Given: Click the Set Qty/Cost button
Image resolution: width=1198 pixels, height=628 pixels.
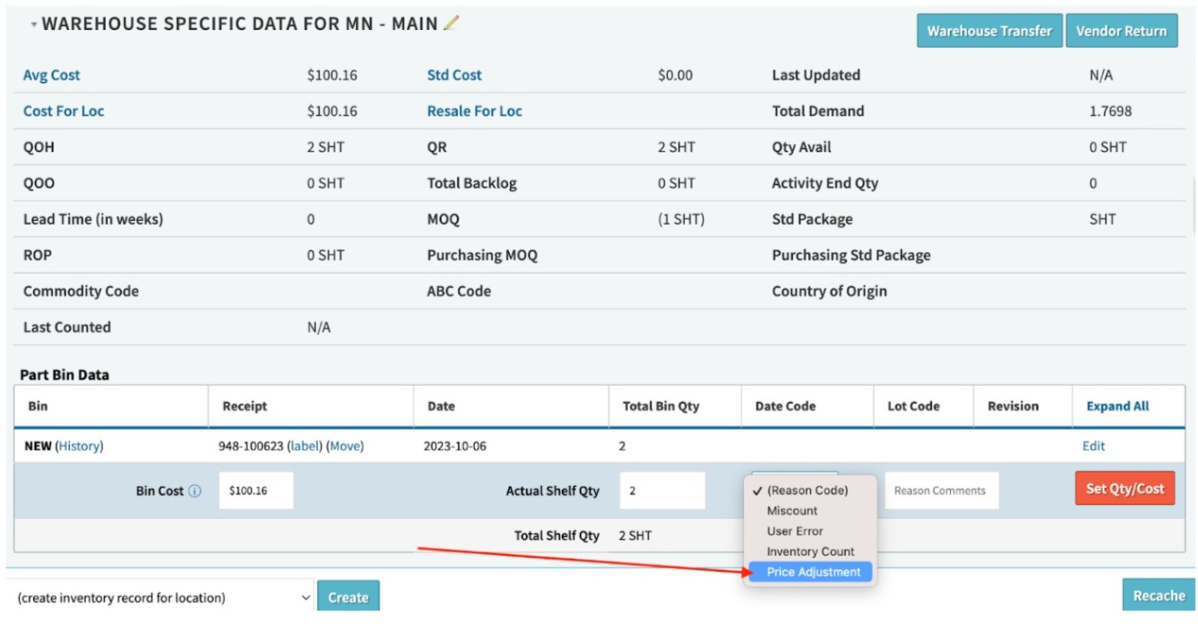Looking at the screenshot, I should coord(1125,488).
